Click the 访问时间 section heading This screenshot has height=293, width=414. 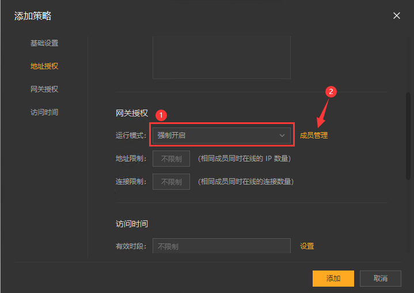[132, 224]
